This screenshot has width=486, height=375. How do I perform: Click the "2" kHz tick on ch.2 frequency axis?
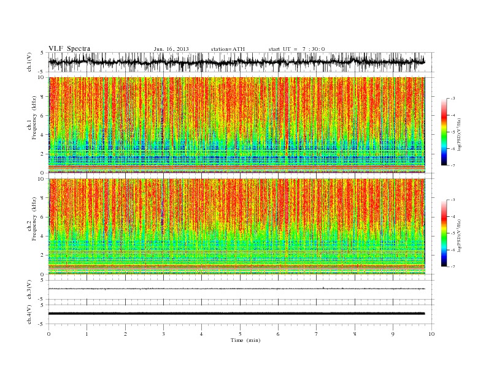coord(42,256)
